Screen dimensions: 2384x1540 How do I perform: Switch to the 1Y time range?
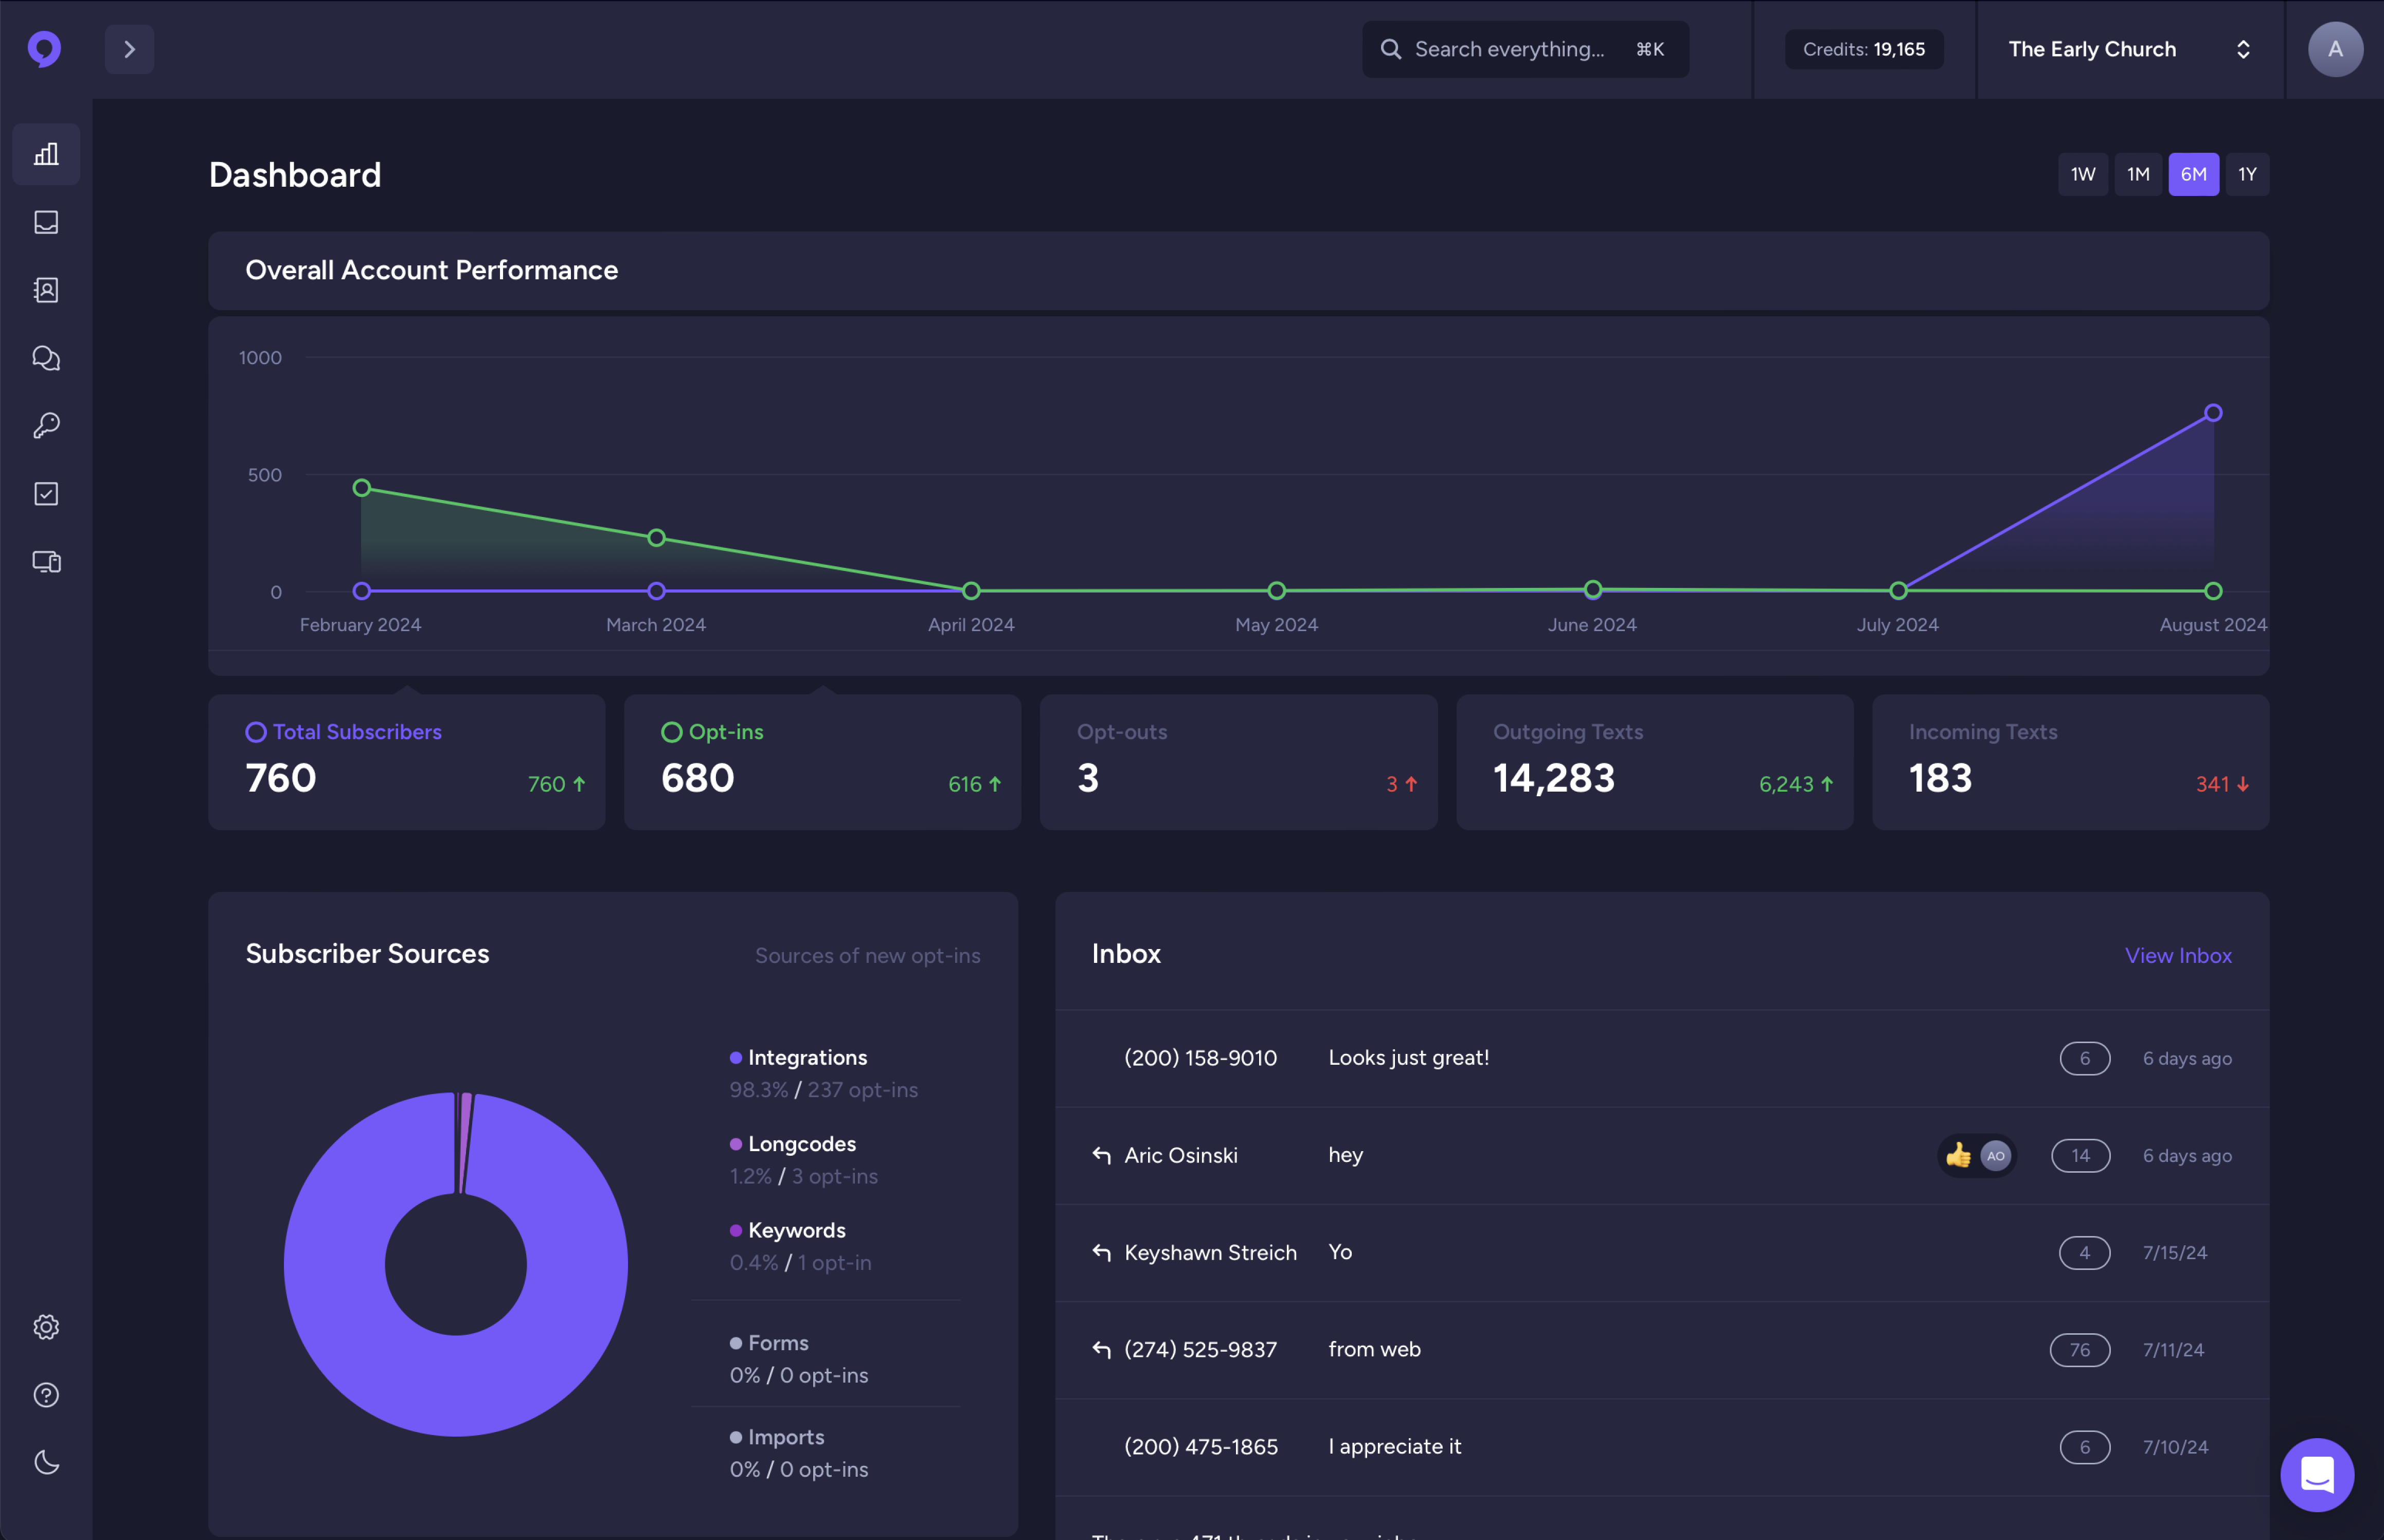tap(2247, 175)
